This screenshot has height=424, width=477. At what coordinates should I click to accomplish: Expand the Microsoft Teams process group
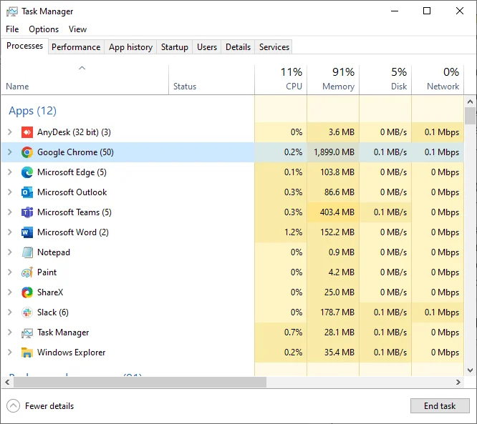click(10, 212)
